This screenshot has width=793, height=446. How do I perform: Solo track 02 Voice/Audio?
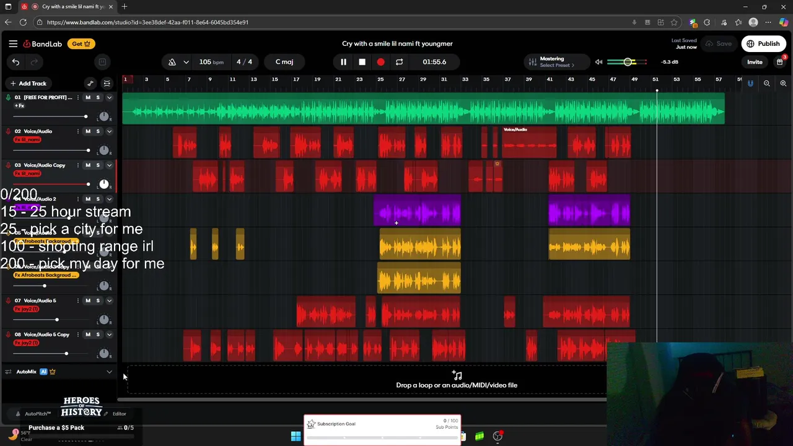pyautogui.click(x=97, y=131)
